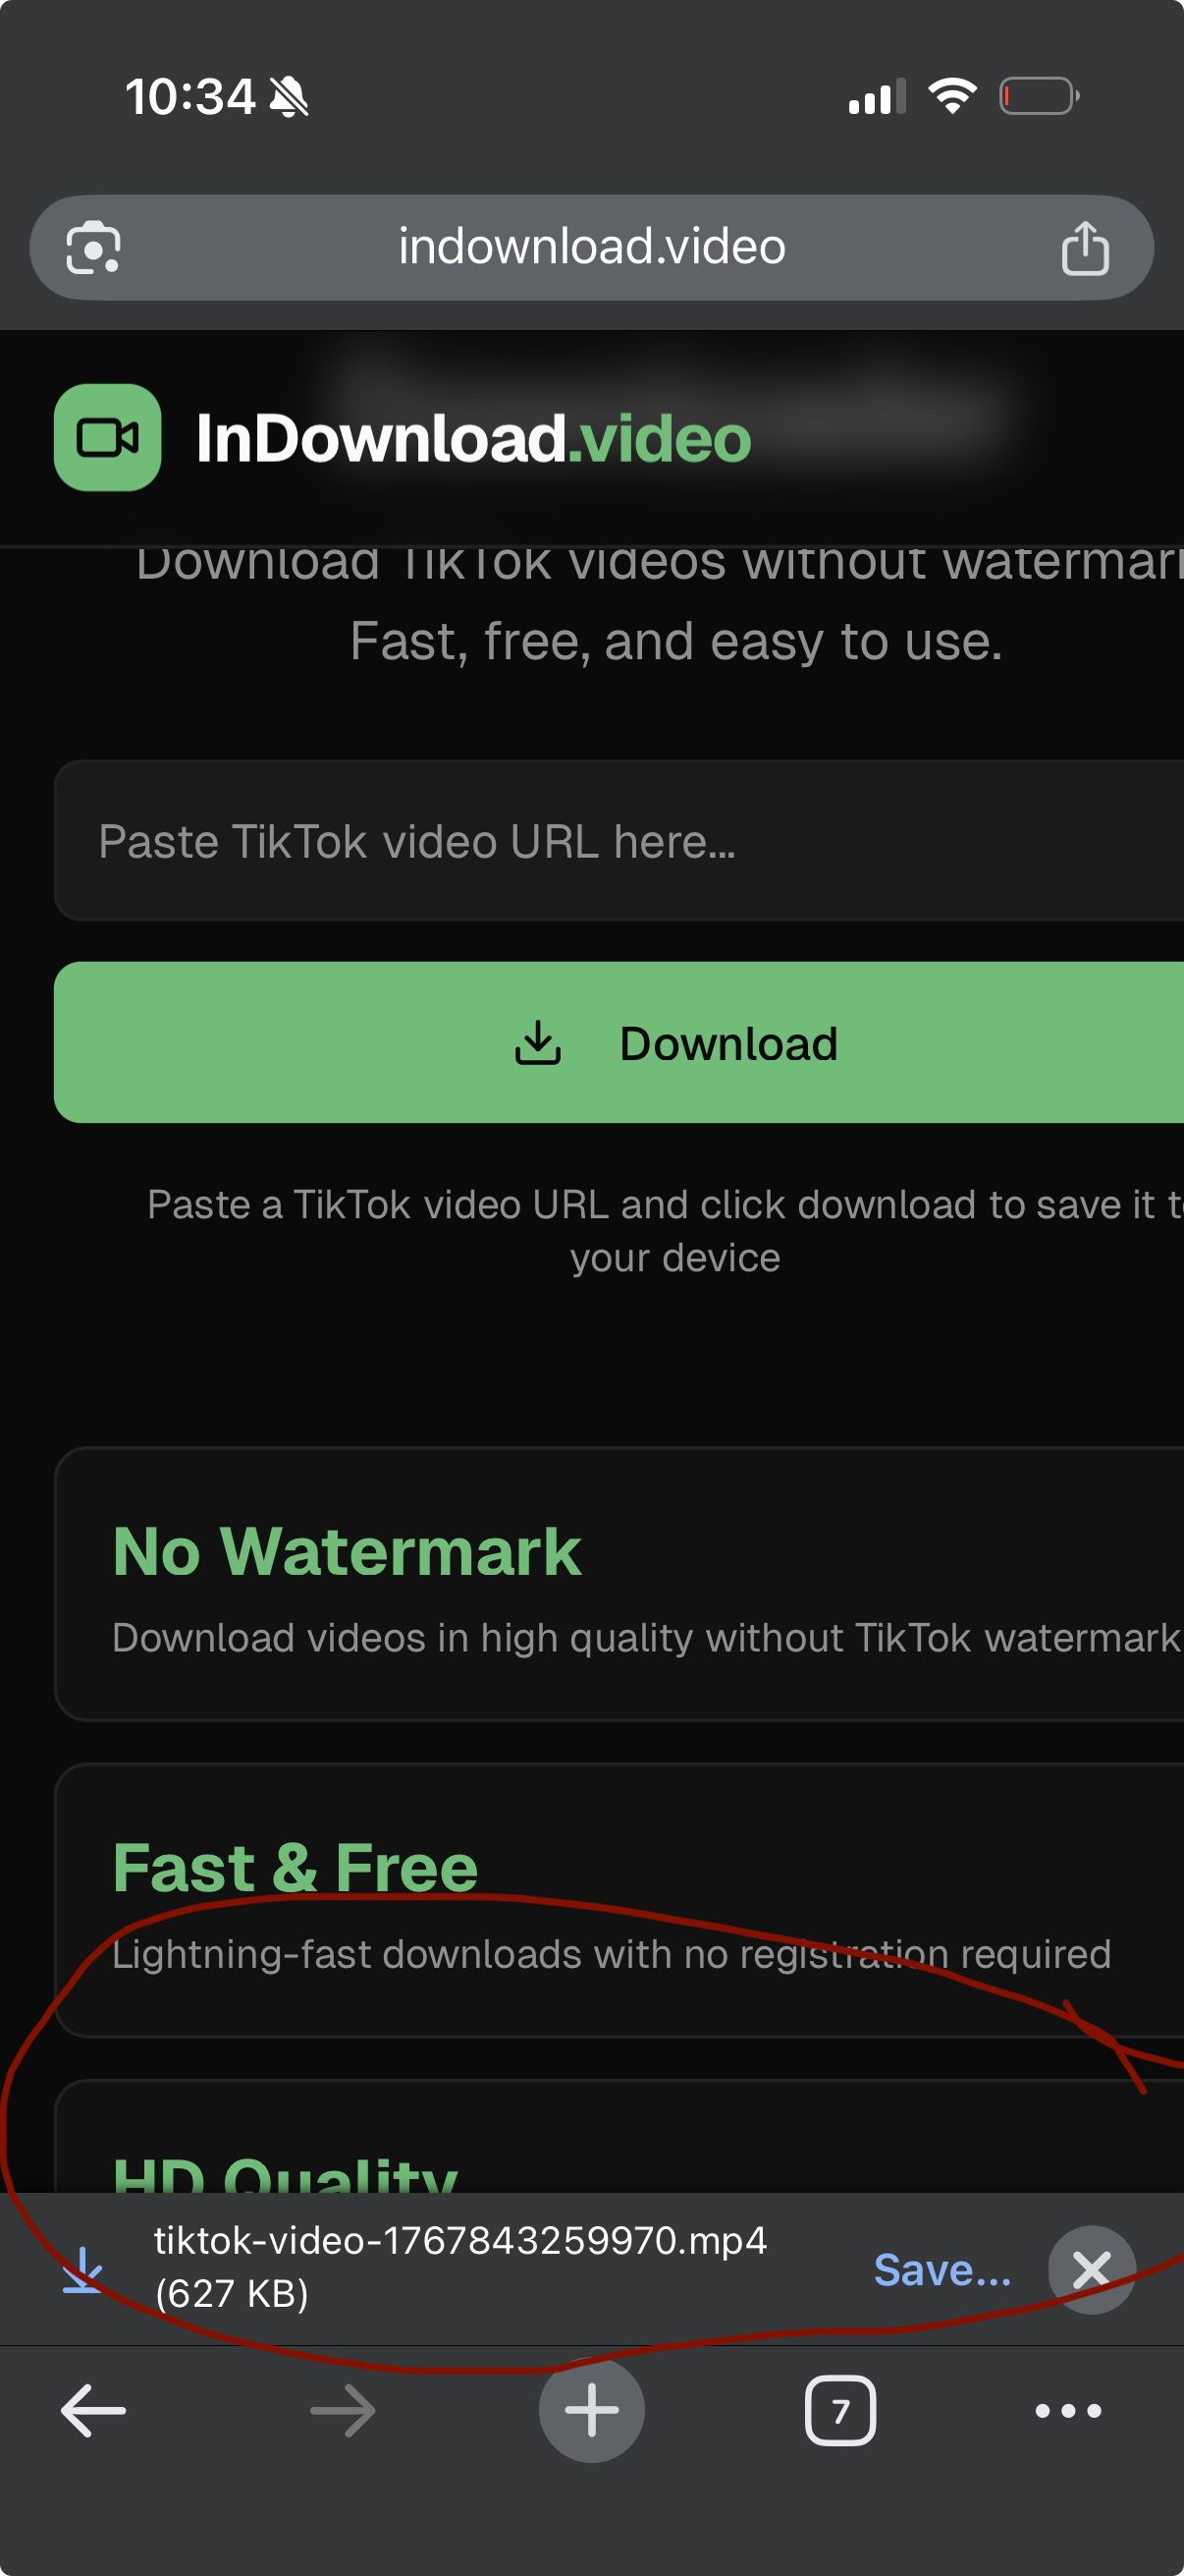This screenshot has width=1184, height=2576.
Task: Tap the share icon in address bar
Action: (x=1084, y=248)
